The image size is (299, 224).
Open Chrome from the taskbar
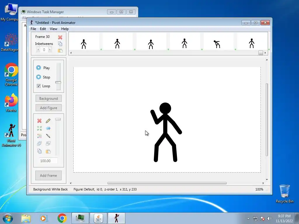click(x=62, y=218)
